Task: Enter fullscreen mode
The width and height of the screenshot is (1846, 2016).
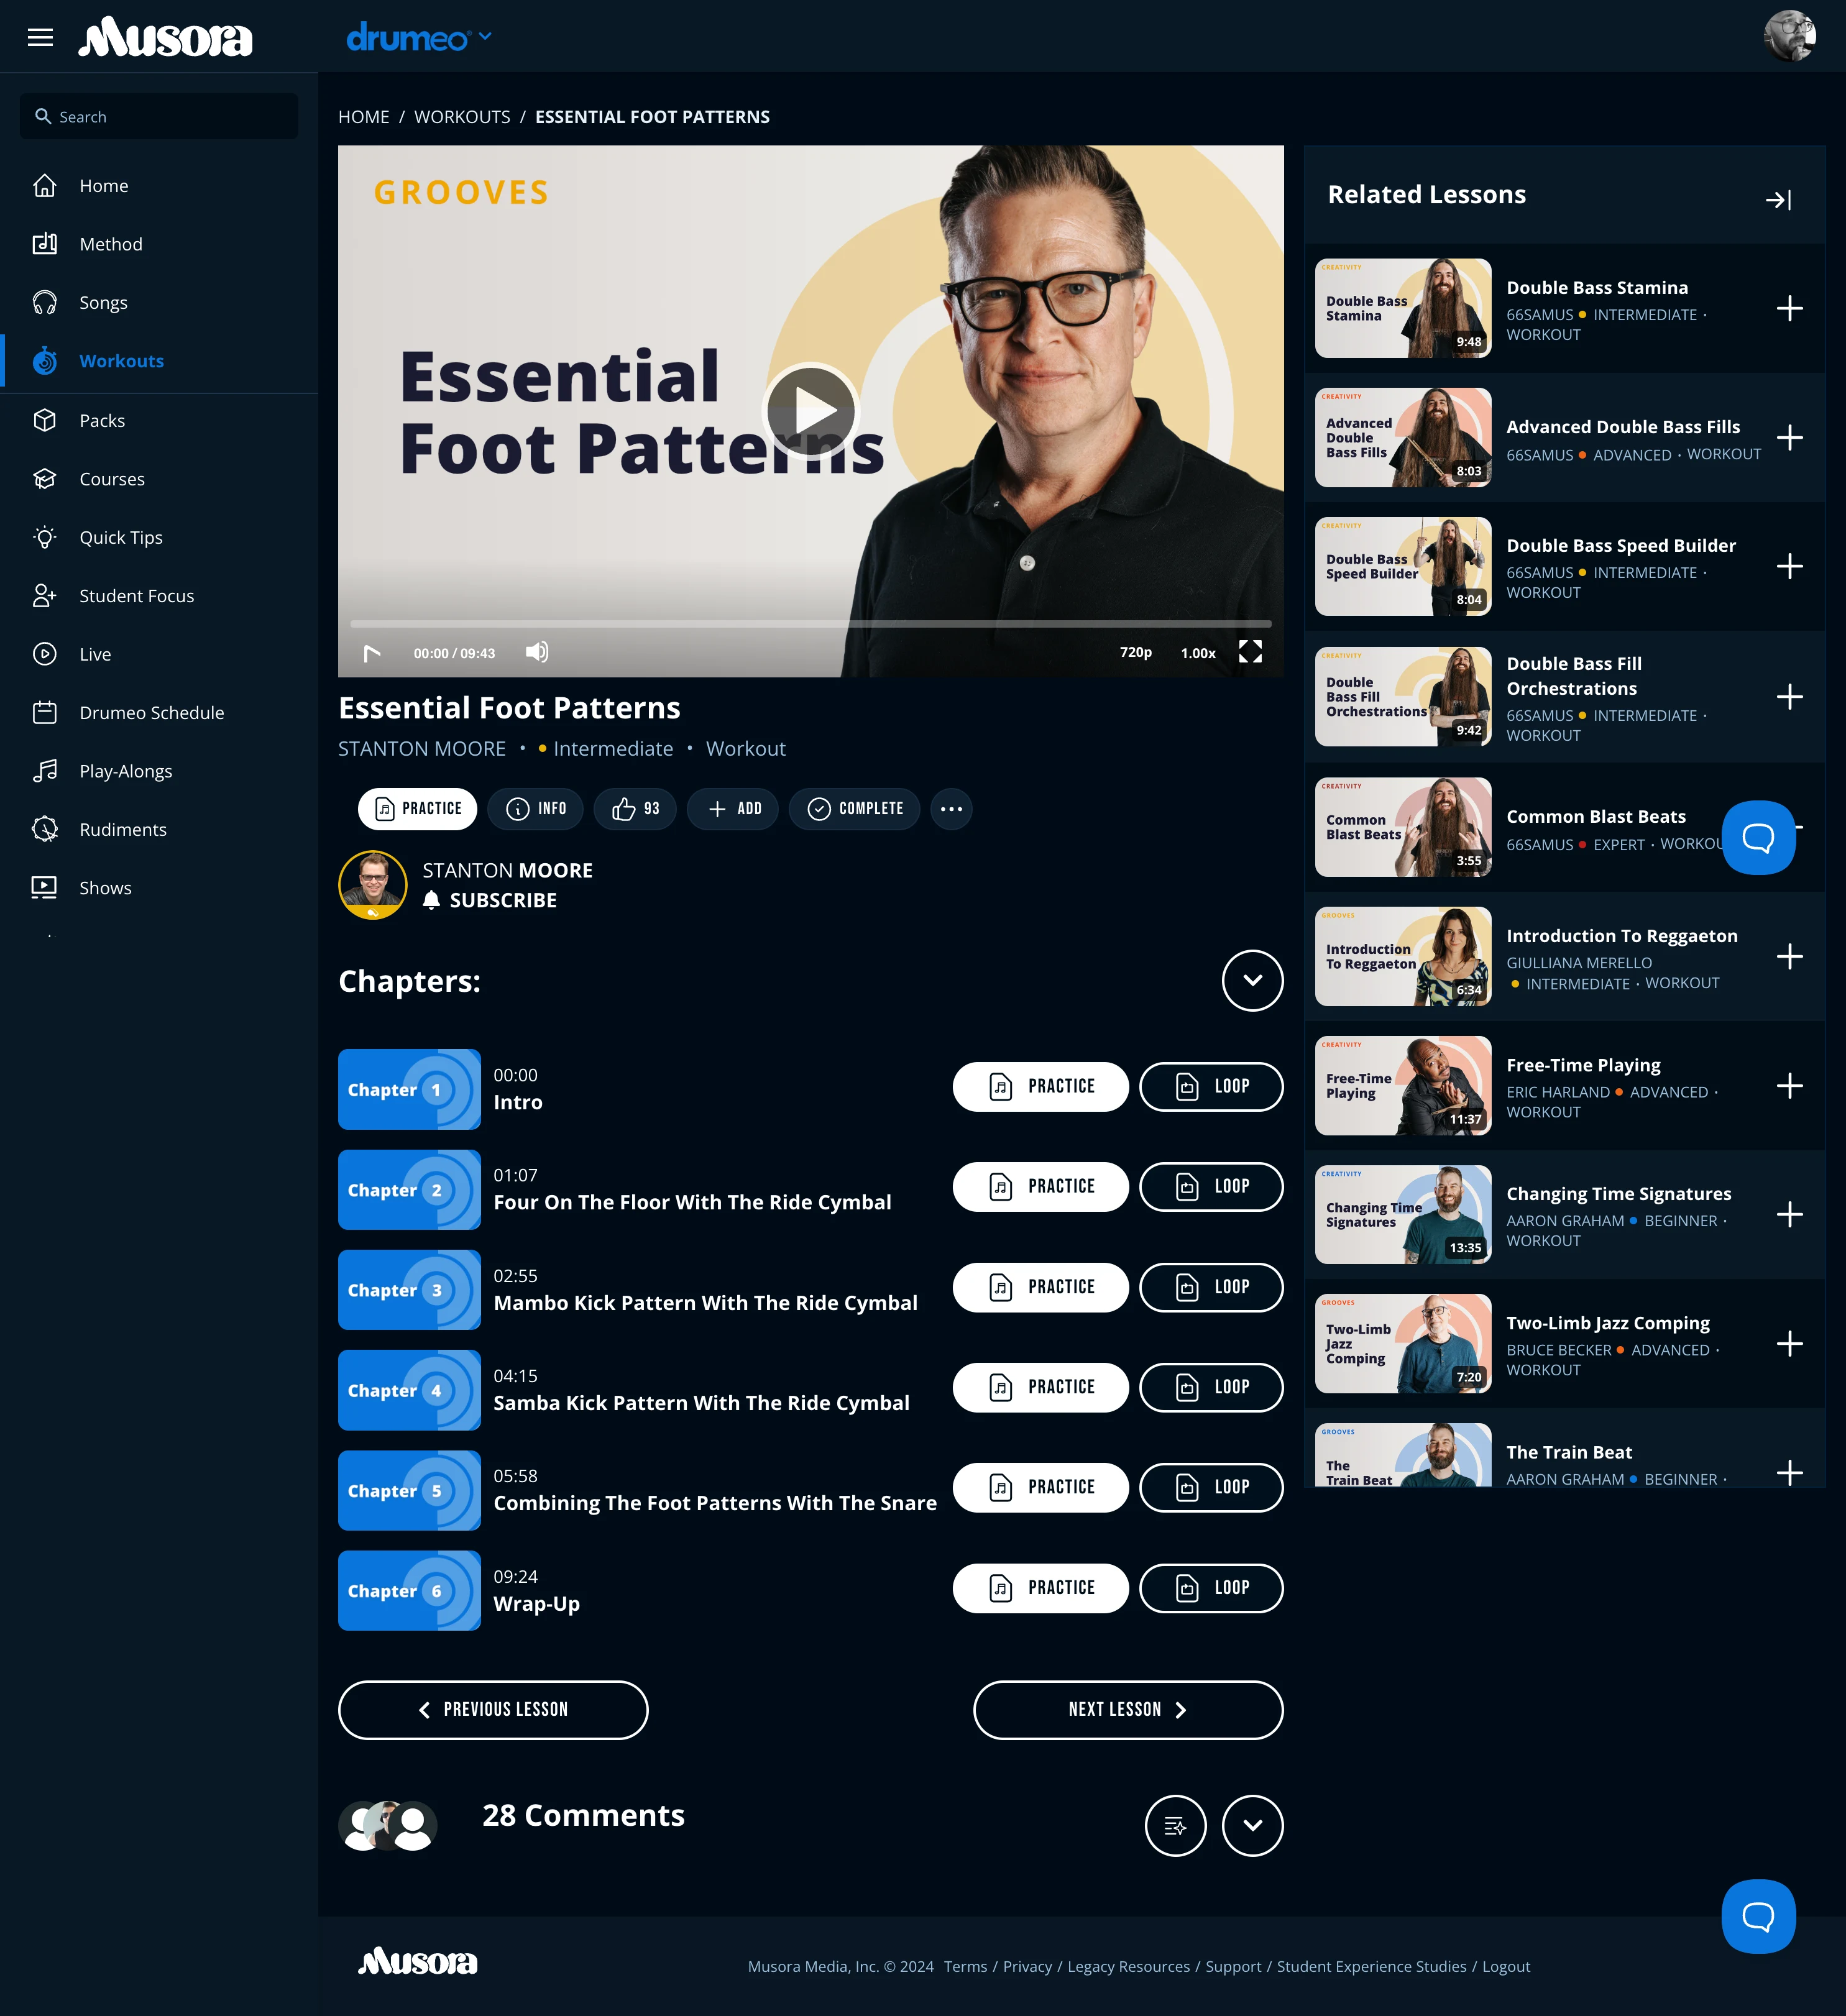Action: [x=1250, y=652]
